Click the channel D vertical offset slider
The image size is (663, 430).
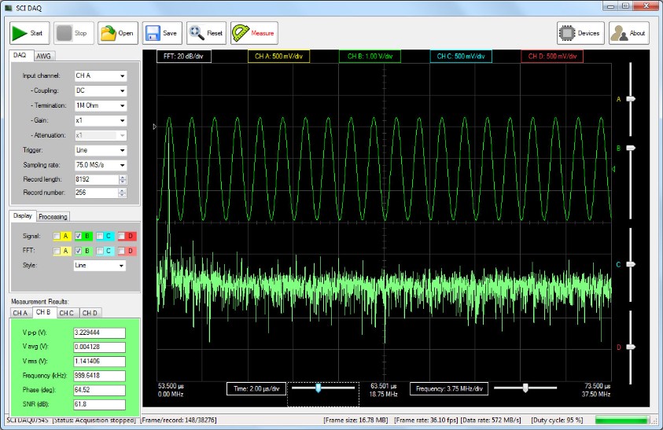click(x=631, y=347)
